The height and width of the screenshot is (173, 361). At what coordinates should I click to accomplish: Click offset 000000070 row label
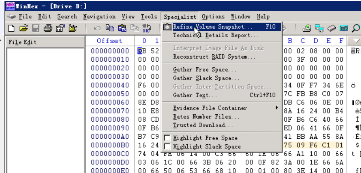point(110,111)
